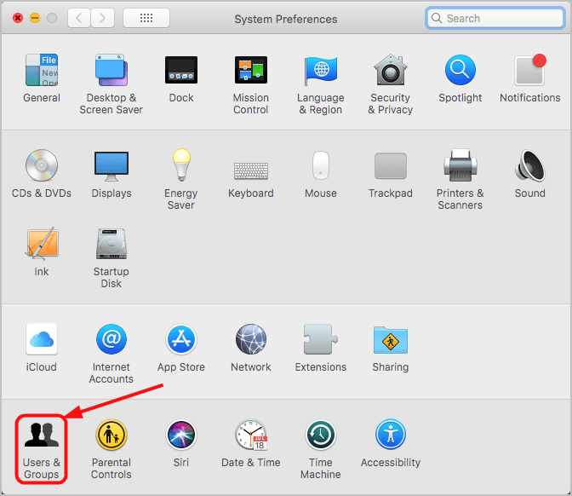Focus the Search field
This screenshot has height=496, width=572.
click(495, 18)
